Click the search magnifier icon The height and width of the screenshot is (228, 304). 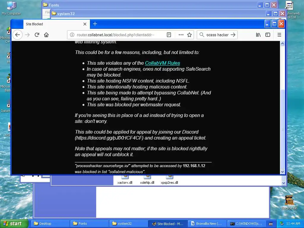202,35
